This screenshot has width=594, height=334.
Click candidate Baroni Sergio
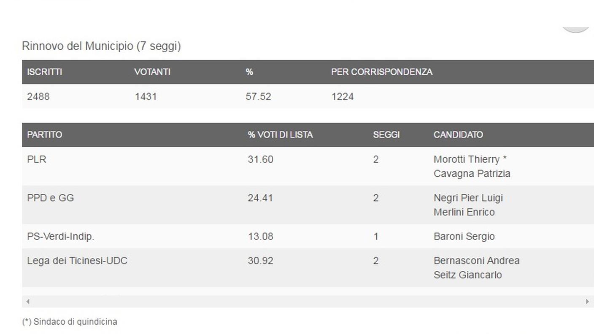(464, 237)
